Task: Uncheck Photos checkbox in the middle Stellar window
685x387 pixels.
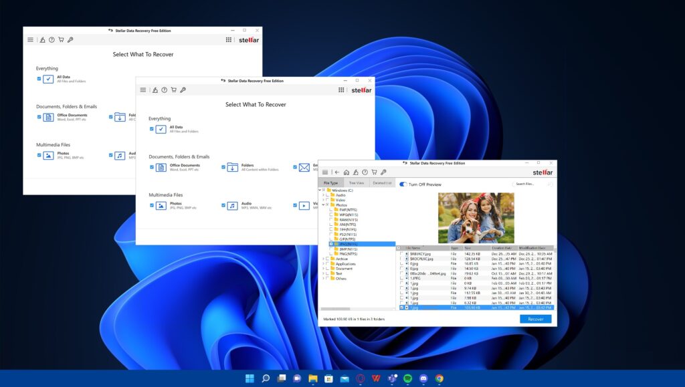Action: [x=152, y=205]
